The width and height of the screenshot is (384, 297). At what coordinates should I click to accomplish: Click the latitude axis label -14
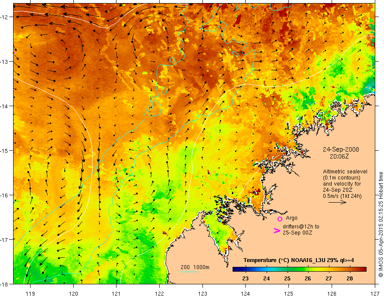tap(5, 106)
